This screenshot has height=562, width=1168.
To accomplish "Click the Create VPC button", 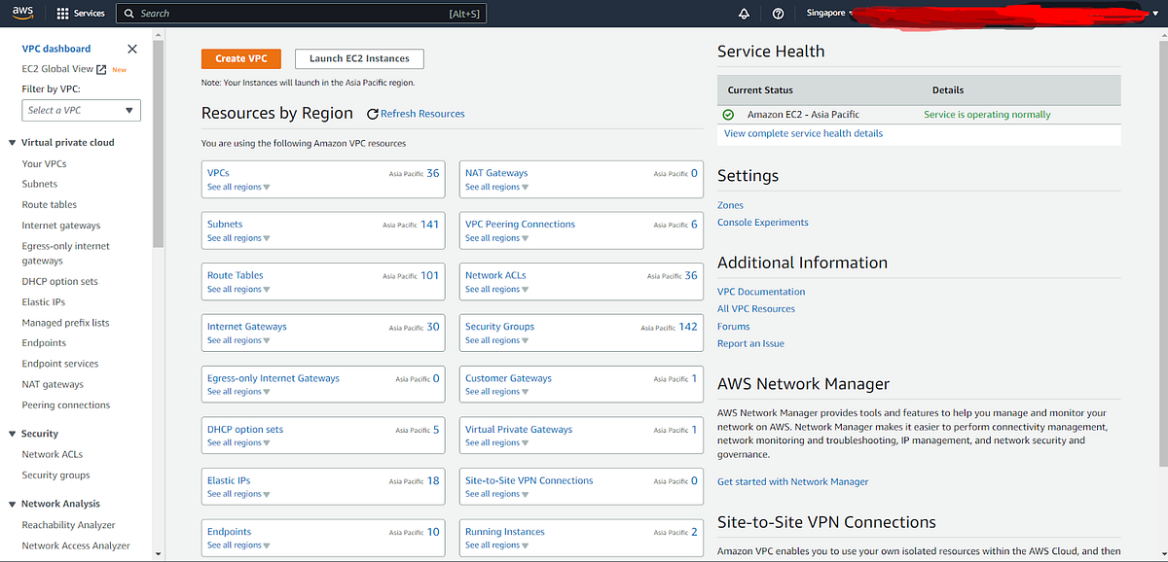I will (240, 58).
